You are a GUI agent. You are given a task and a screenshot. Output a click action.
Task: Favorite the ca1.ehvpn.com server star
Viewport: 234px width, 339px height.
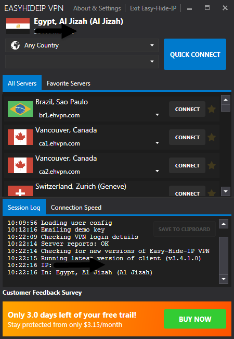212,137
